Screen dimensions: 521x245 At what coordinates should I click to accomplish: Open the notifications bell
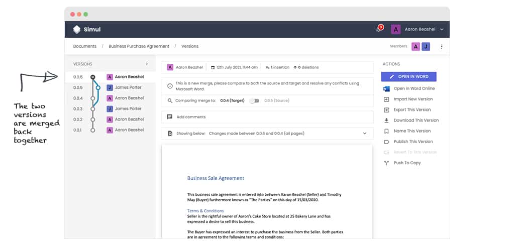[x=379, y=29]
